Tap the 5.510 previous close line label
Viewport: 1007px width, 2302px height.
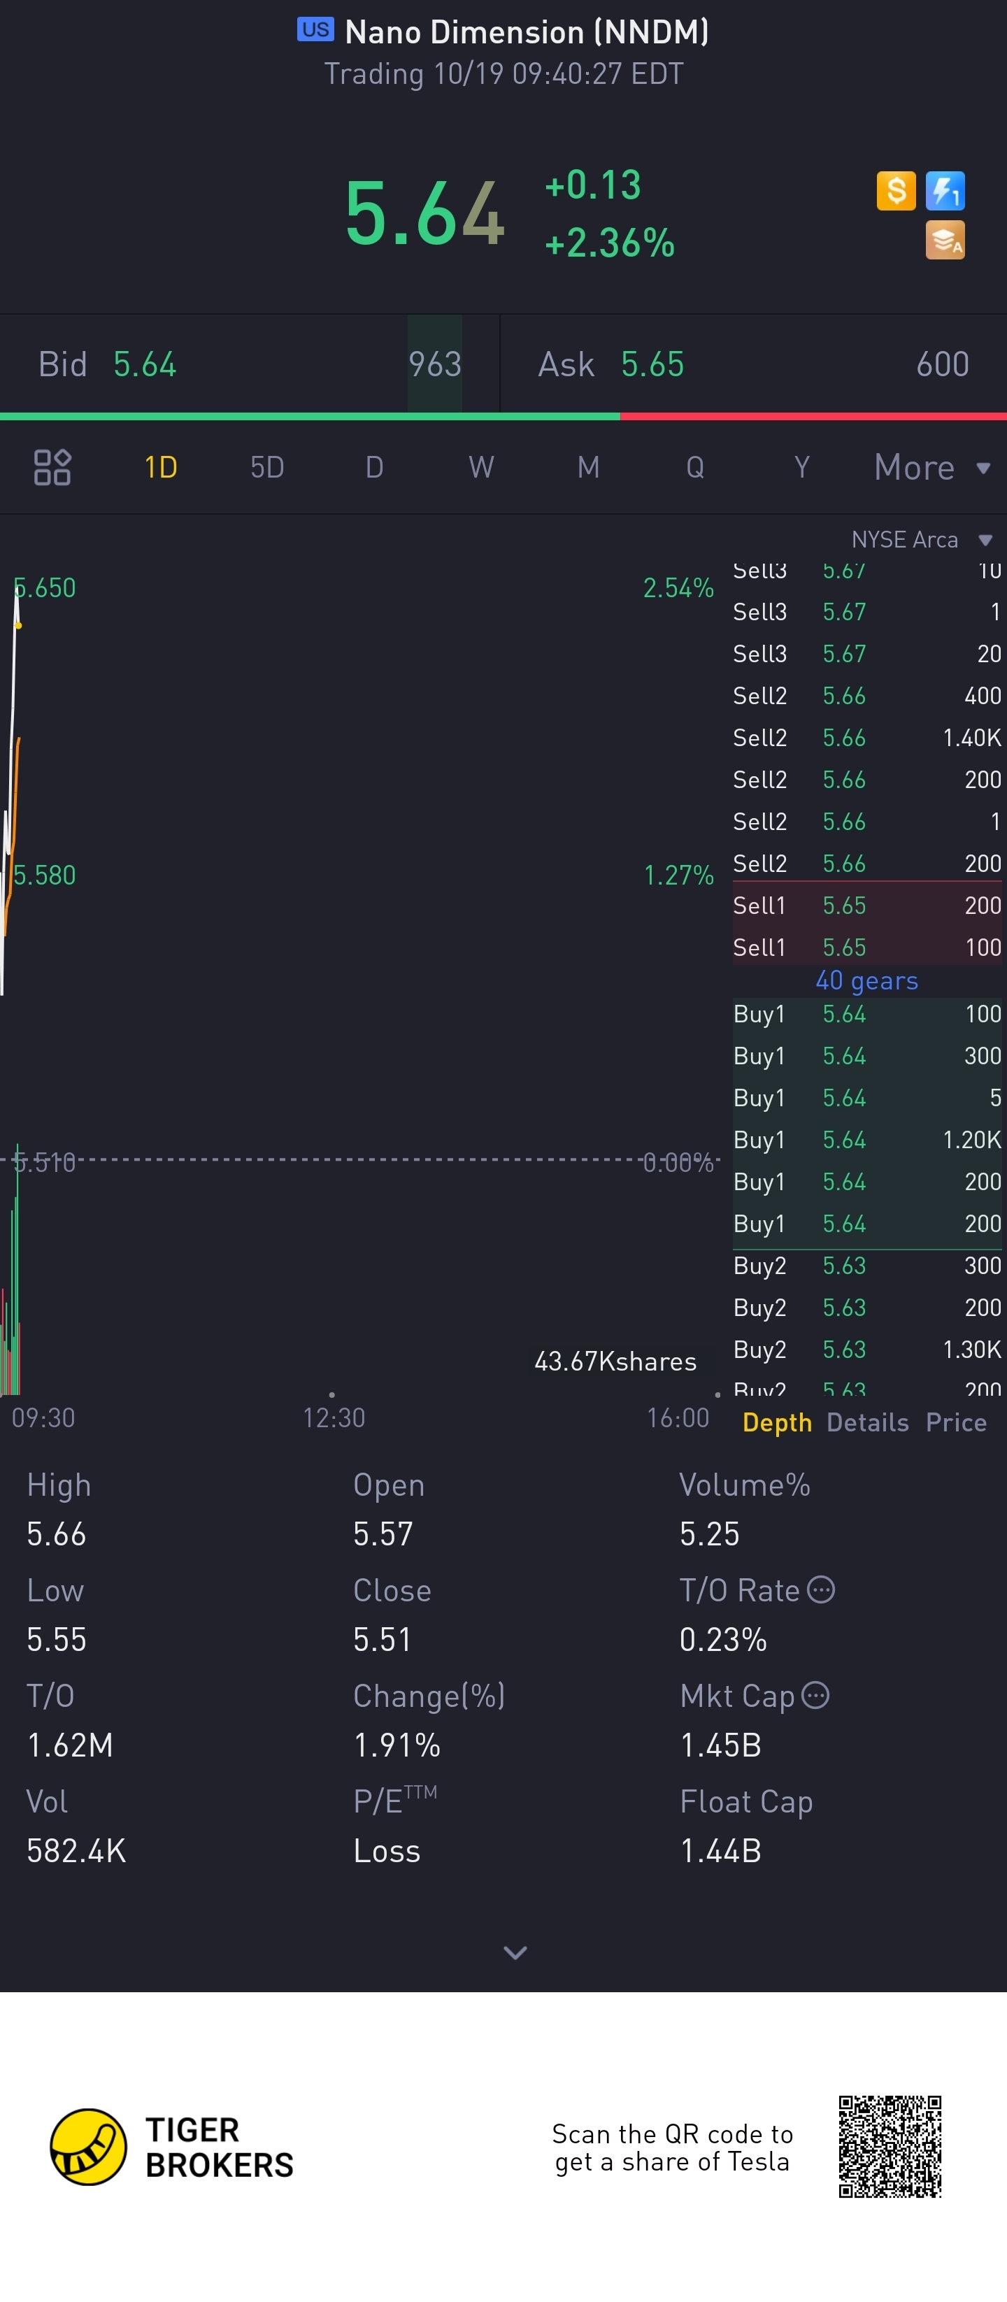44,1161
